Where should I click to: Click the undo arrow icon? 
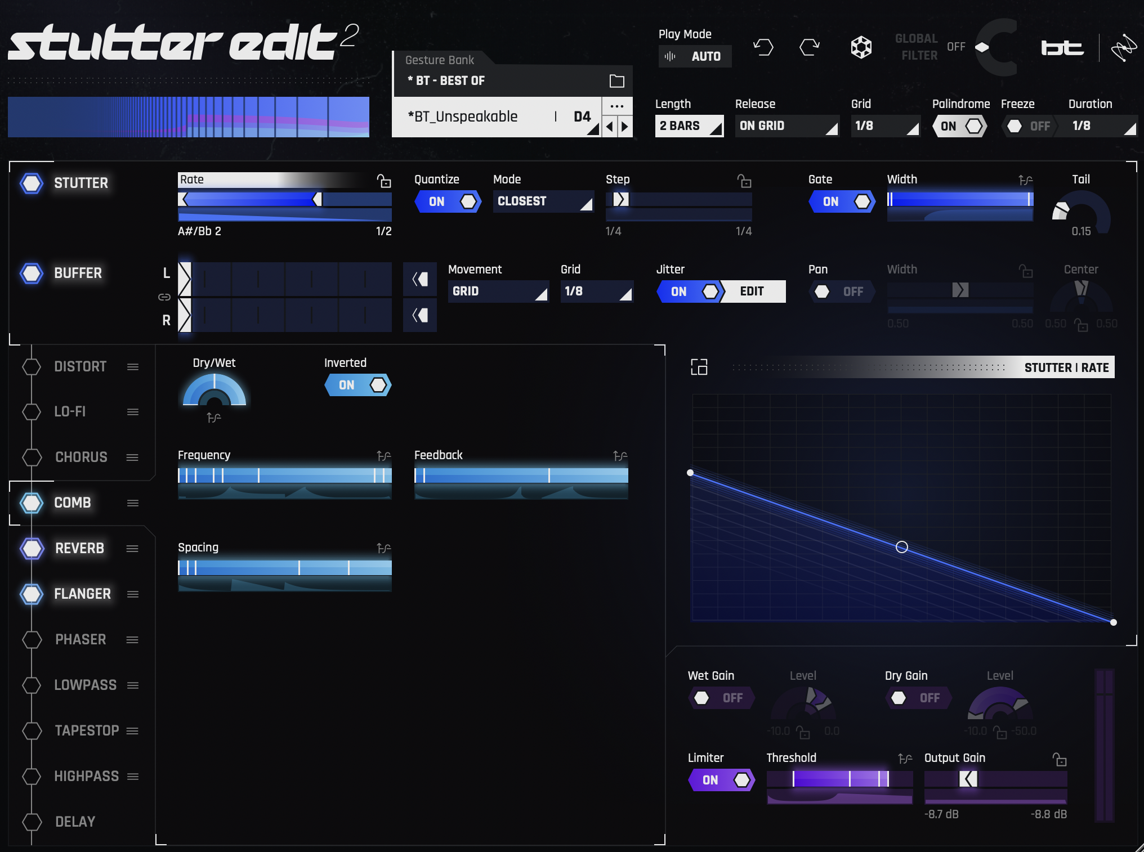[763, 47]
